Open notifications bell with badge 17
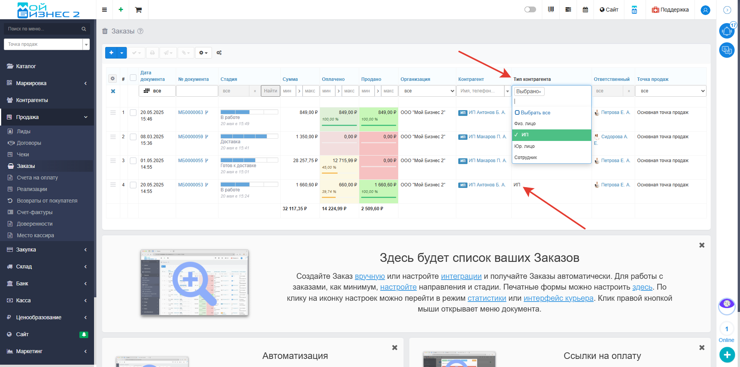Screen dimensions: 740x367 tap(727, 31)
